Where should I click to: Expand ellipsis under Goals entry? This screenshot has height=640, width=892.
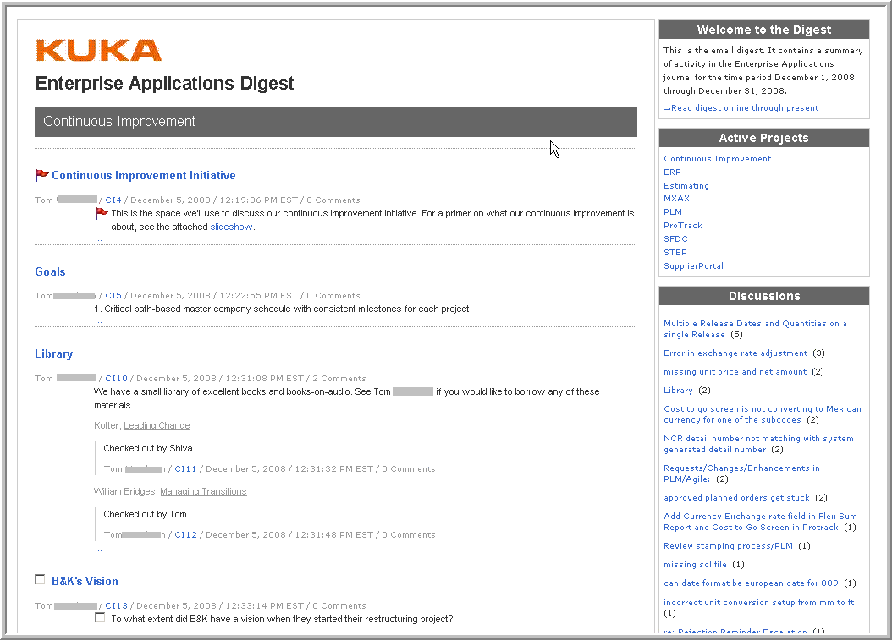tap(98, 321)
